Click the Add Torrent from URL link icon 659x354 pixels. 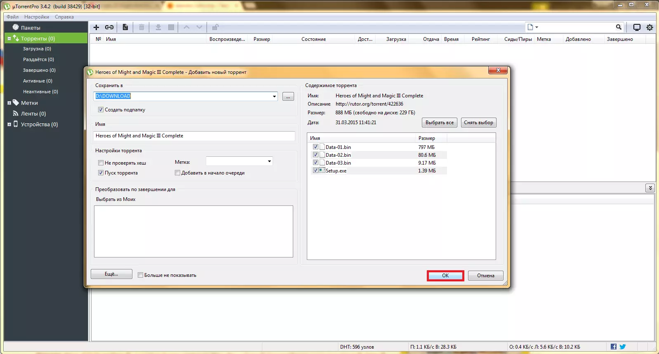point(109,27)
